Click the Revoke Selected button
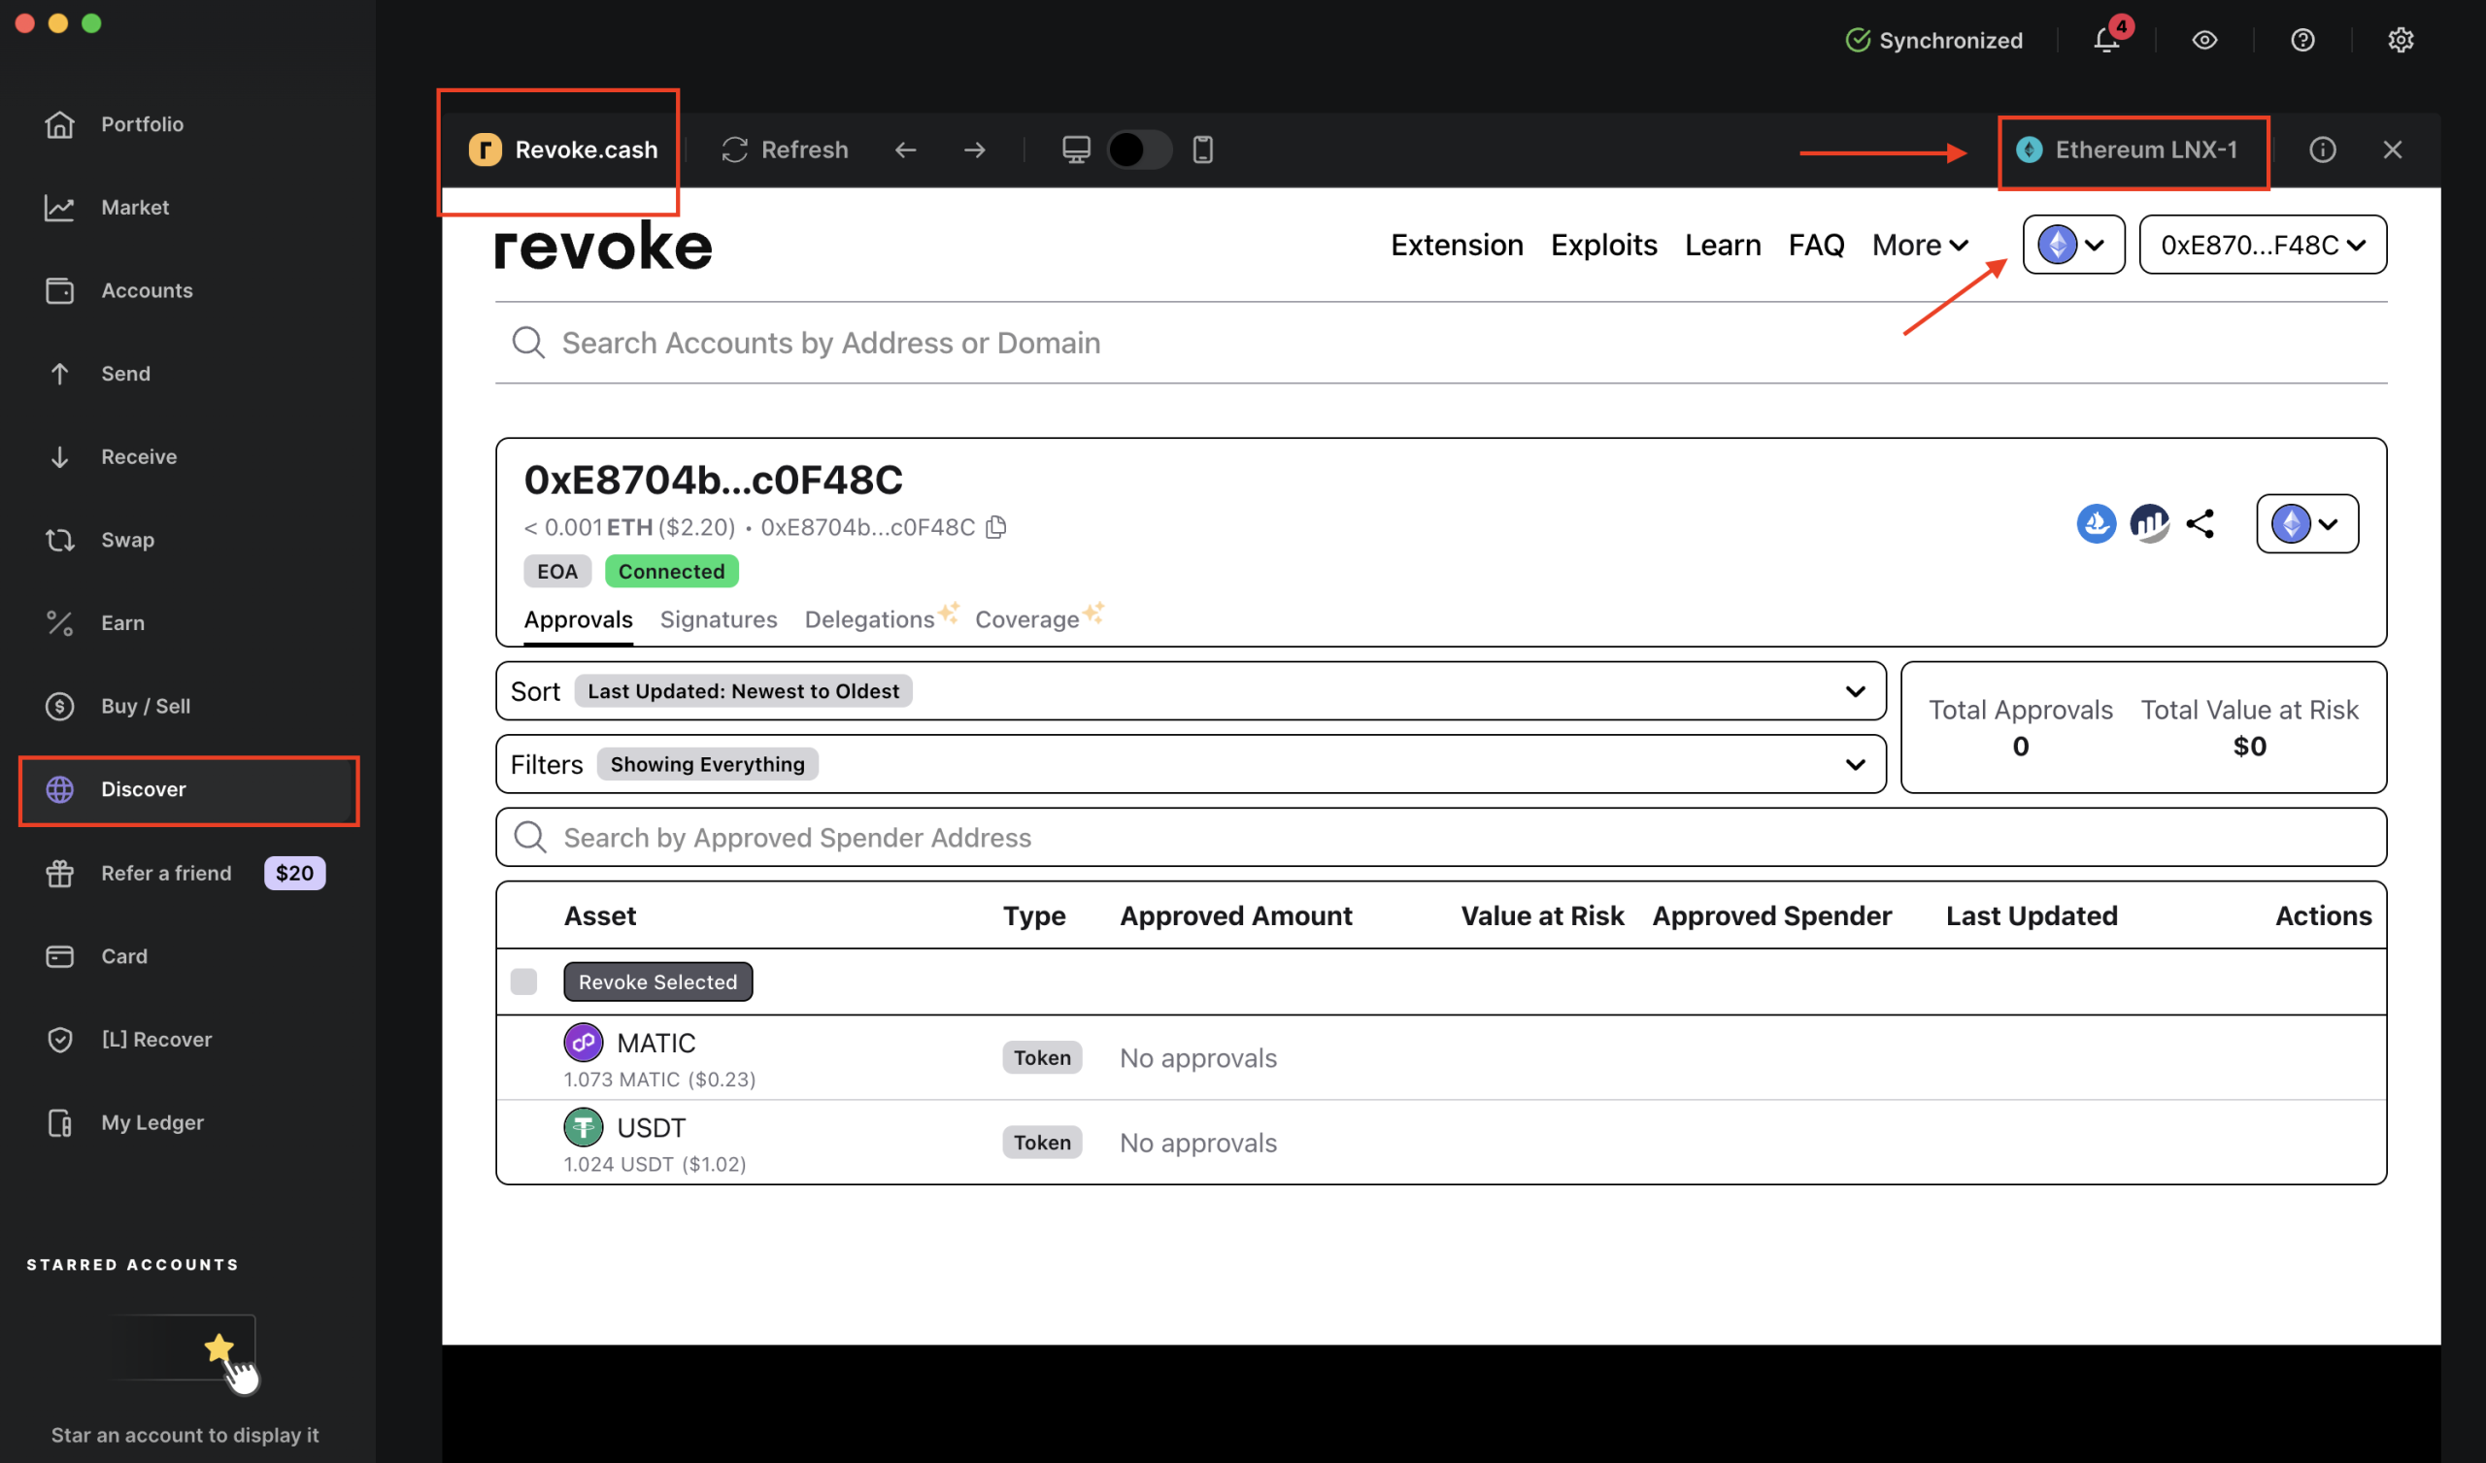The height and width of the screenshot is (1463, 2486). pos(657,981)
